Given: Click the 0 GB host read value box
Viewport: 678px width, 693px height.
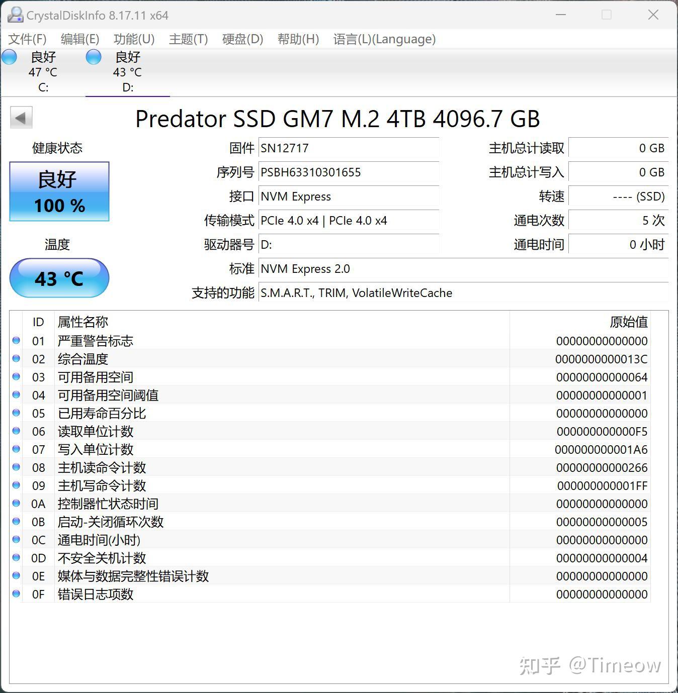Looking at the screenshot, I should click(x=618, y=148).
